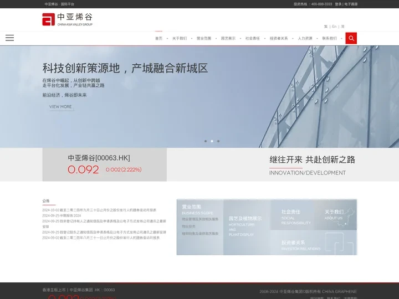Open the 关于我们 nav item
The image size is (399, 299).
[x=180, y=38]
